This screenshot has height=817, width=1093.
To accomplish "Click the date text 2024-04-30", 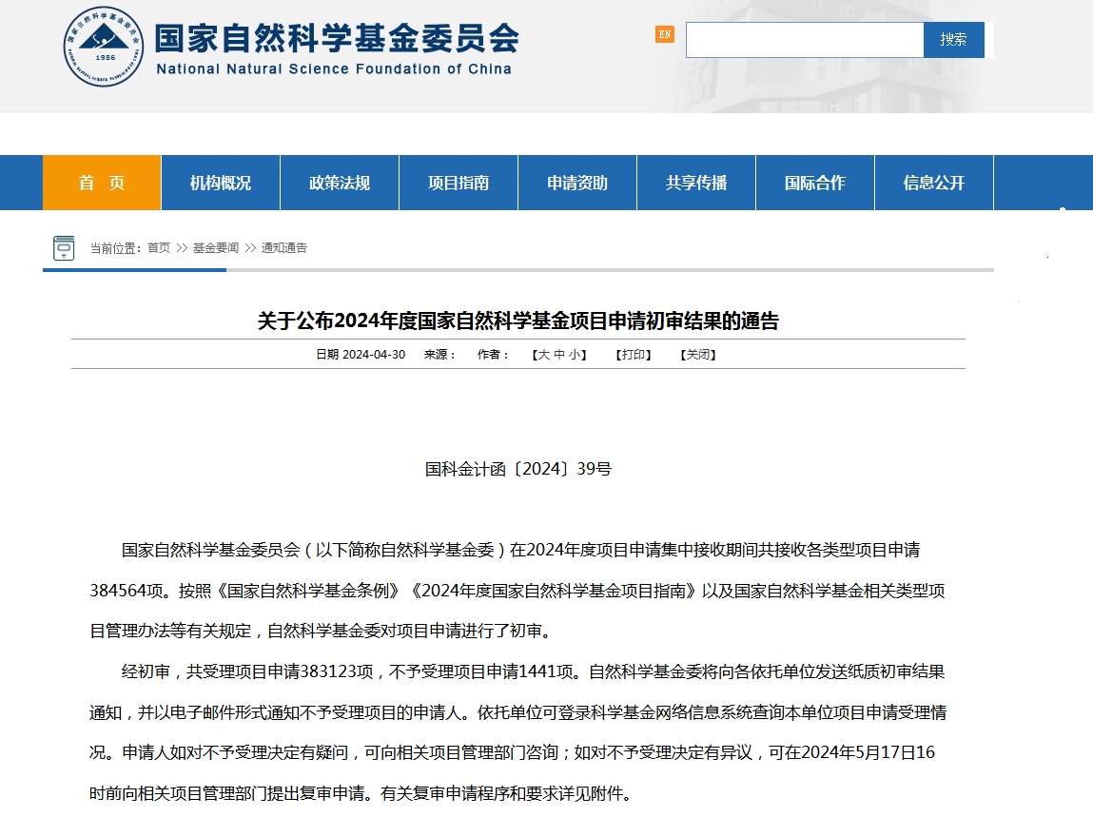I will tap(374, 354).
